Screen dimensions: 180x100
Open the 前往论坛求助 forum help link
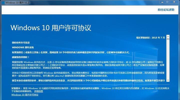[x=166, y=10]
